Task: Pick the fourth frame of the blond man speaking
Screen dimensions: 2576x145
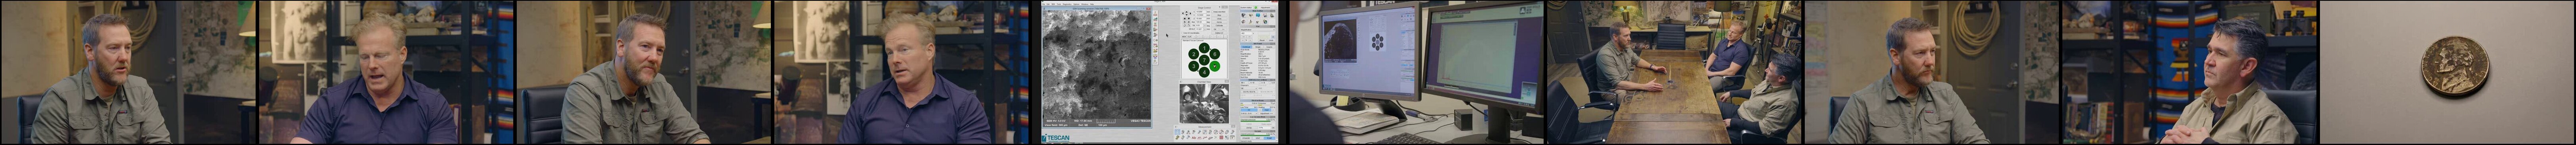Action: click(901, 72)
